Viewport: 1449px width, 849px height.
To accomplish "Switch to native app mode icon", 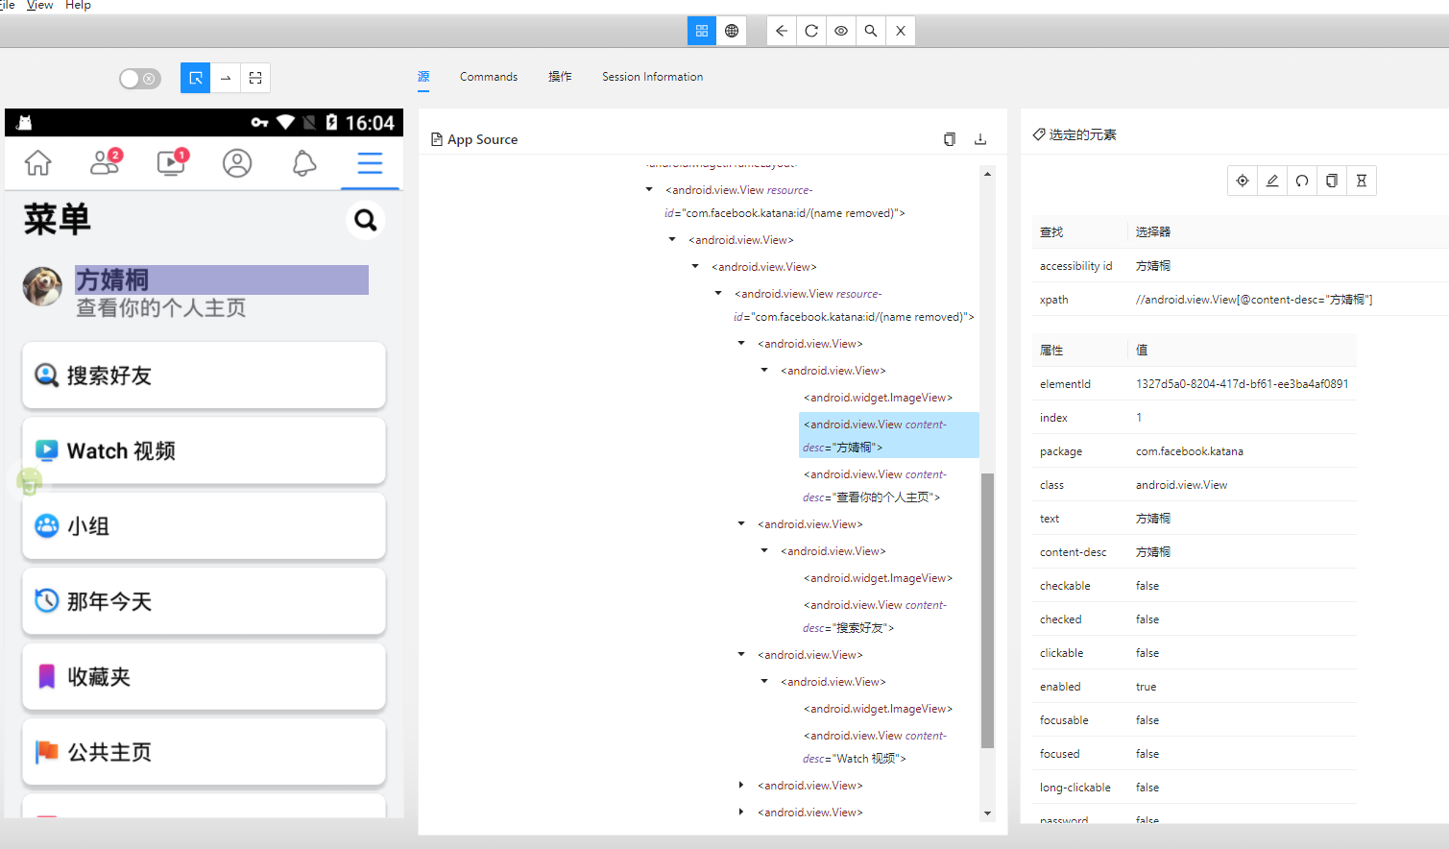I will (x=702, y=31).
